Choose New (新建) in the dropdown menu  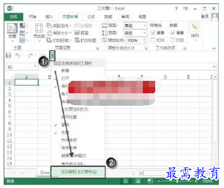point(78,70)
